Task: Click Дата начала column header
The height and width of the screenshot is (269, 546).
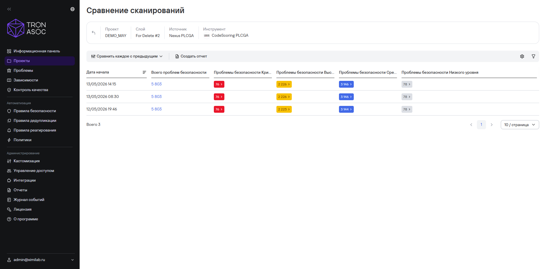Action: click(98, 72)
